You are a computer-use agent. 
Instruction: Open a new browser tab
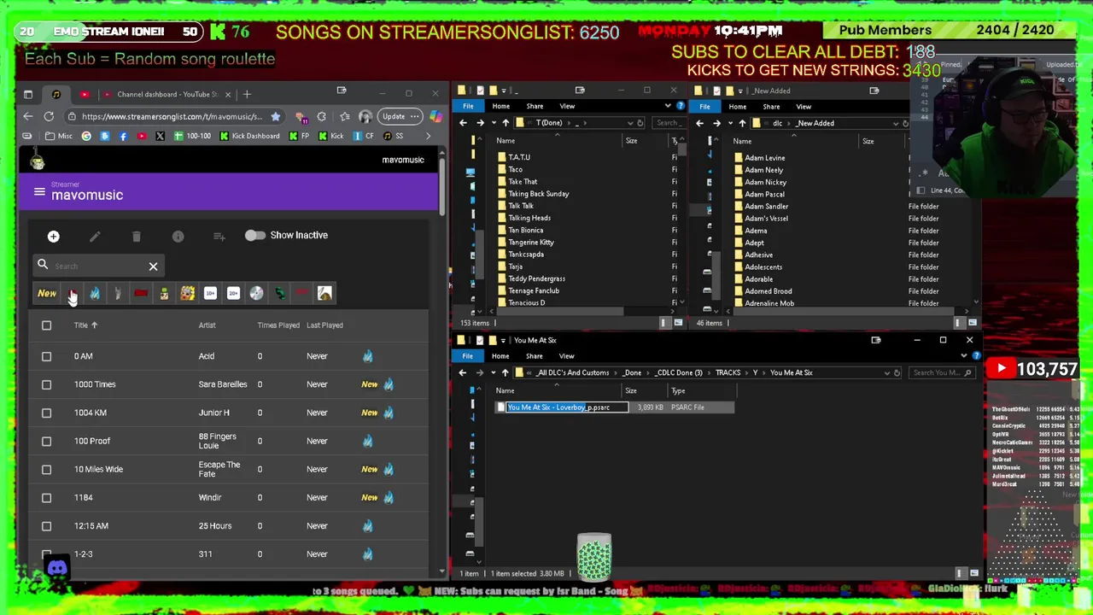247,94
